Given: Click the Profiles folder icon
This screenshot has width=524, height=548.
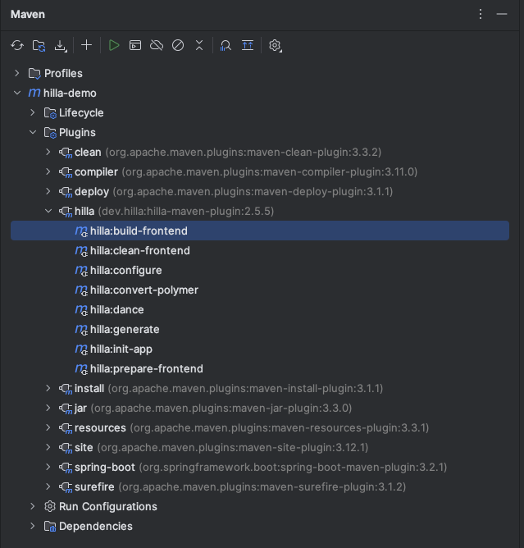Looking at the screenshot, I should click(34, 73).
